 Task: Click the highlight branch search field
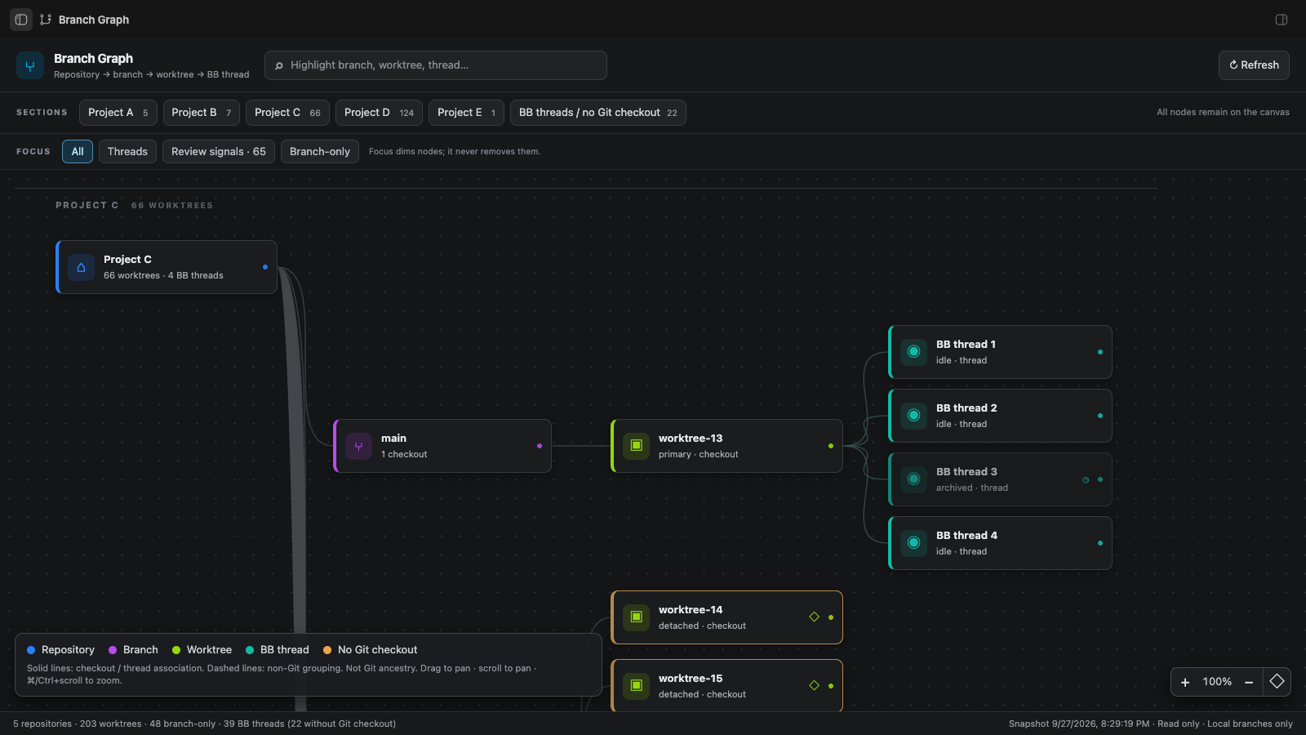point(436,65)
